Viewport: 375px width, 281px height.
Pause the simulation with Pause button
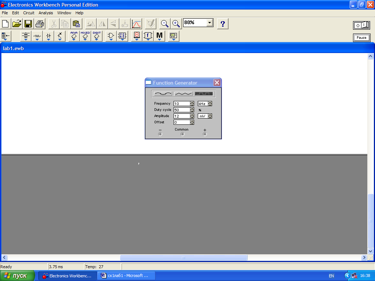[361, 38]
